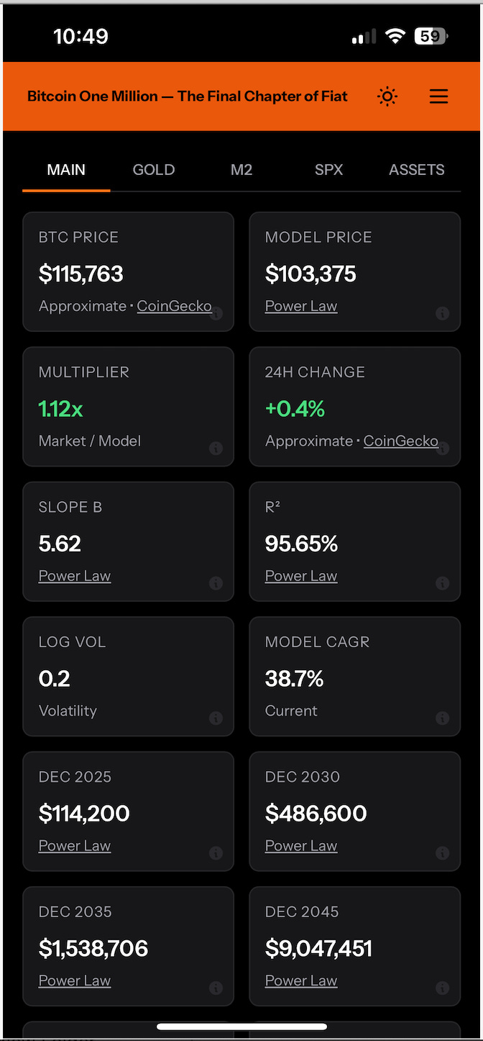
Task: Open info on the MODEL CAGR card
Action: click(x=442, y=718)
